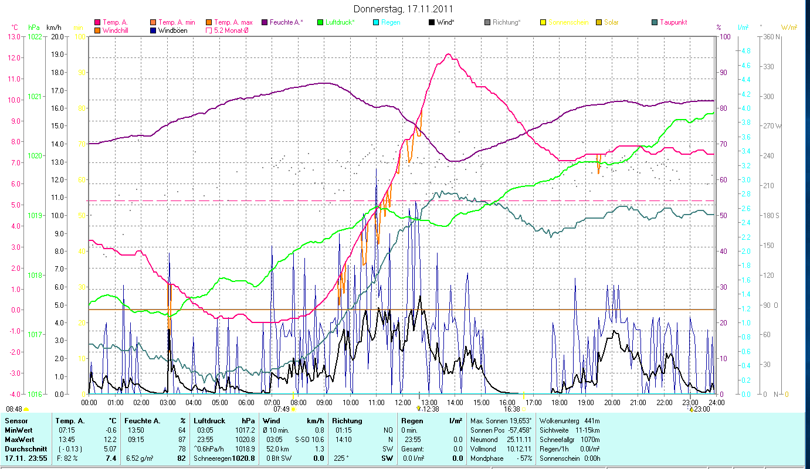Image resolution: width=810 pixels, height=469 pixels.
Task: Select the green Luftdruck color swatch
Action: pyautogui.click(x=320, y=22)
